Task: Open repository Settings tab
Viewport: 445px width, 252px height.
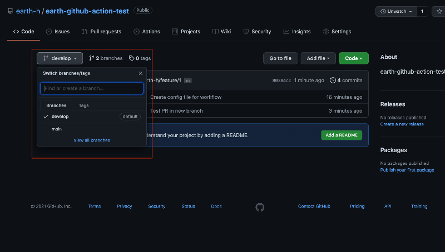Action: [337, 32]
